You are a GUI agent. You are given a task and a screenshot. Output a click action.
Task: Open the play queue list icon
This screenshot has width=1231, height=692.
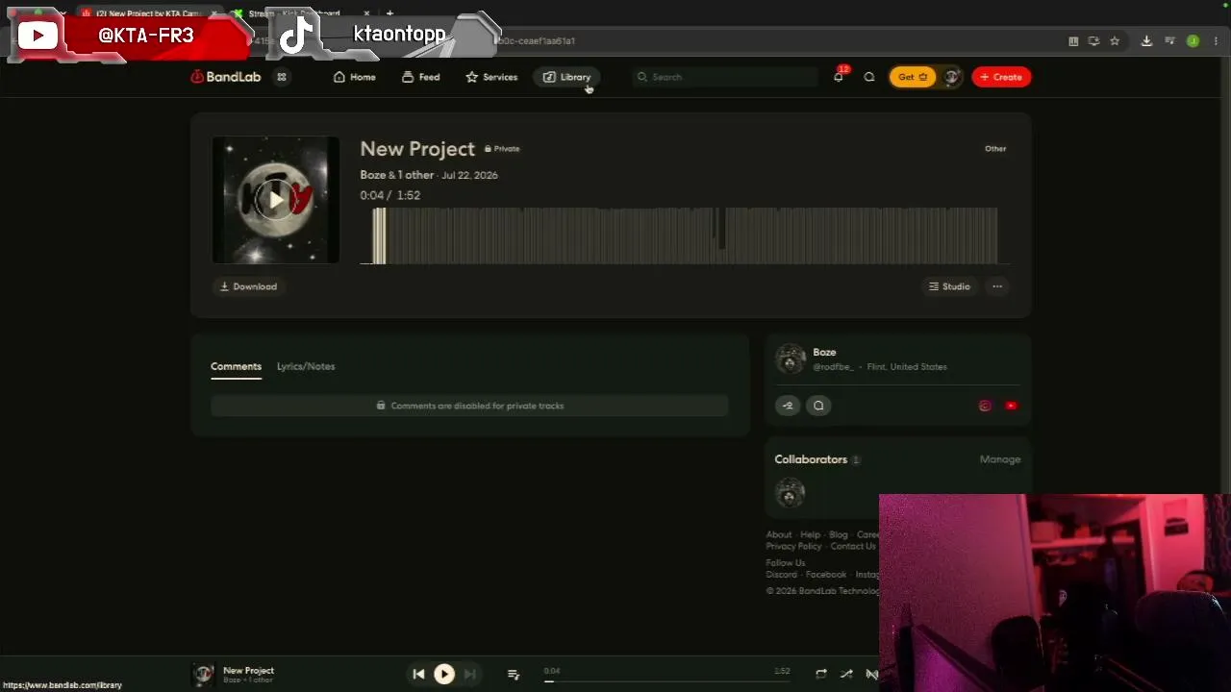coord(514,675)
